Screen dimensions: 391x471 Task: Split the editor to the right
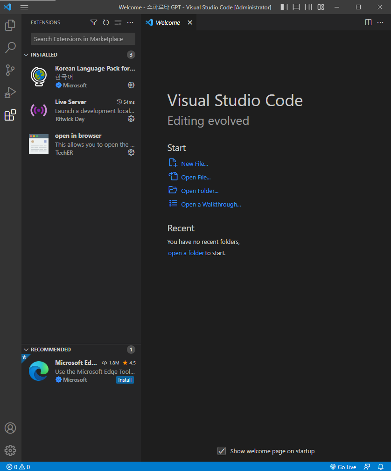(368, 22)
